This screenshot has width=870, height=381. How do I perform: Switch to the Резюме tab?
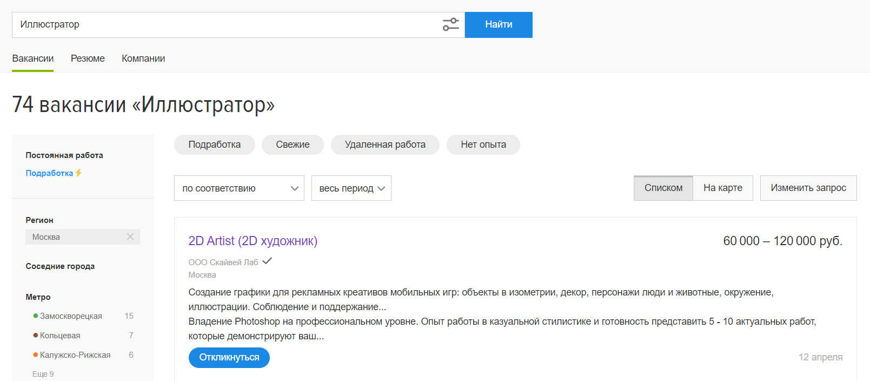(88, 58)
